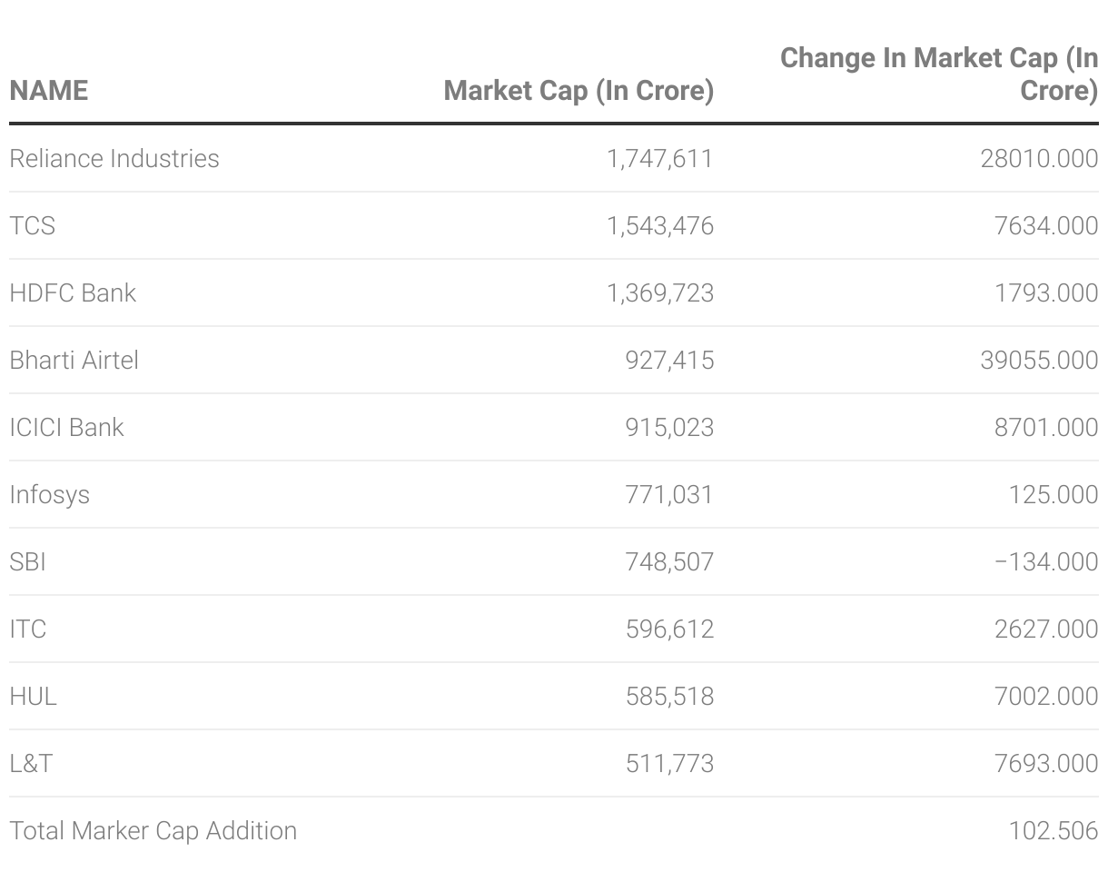Select SBI negative change value −134.000
Screen dimensions: 1108x872
(1045, 561)
